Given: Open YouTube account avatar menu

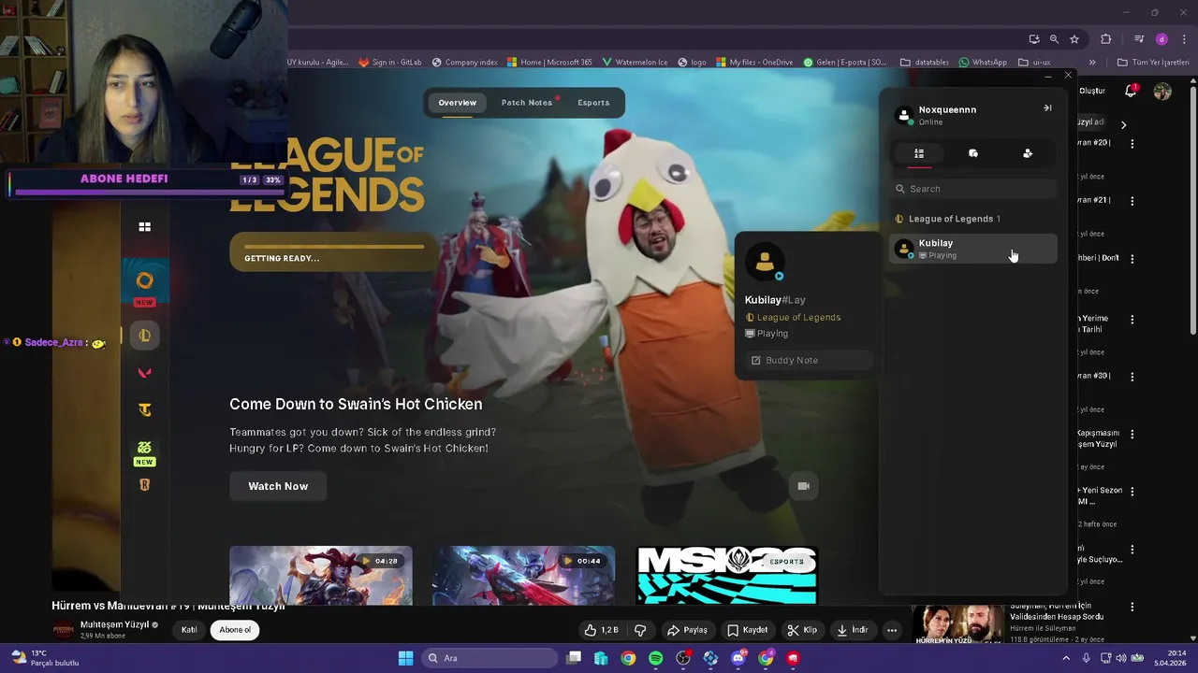Looking at the screenshot, I should (x=1162, y=92).
